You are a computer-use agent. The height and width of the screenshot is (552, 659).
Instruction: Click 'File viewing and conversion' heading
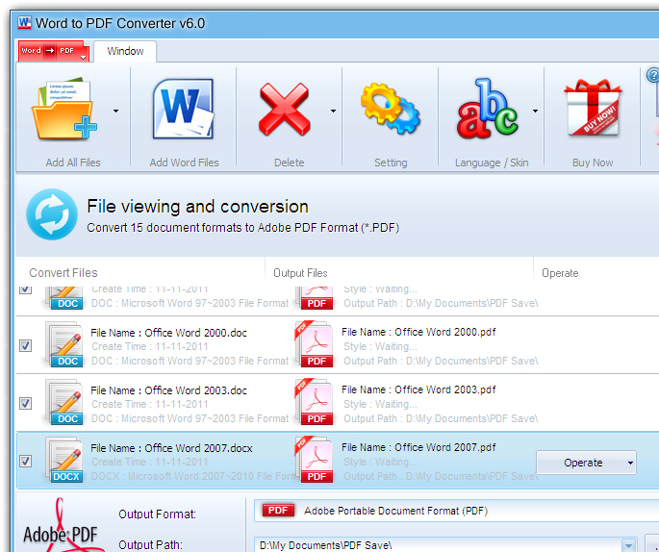[197, 206]
